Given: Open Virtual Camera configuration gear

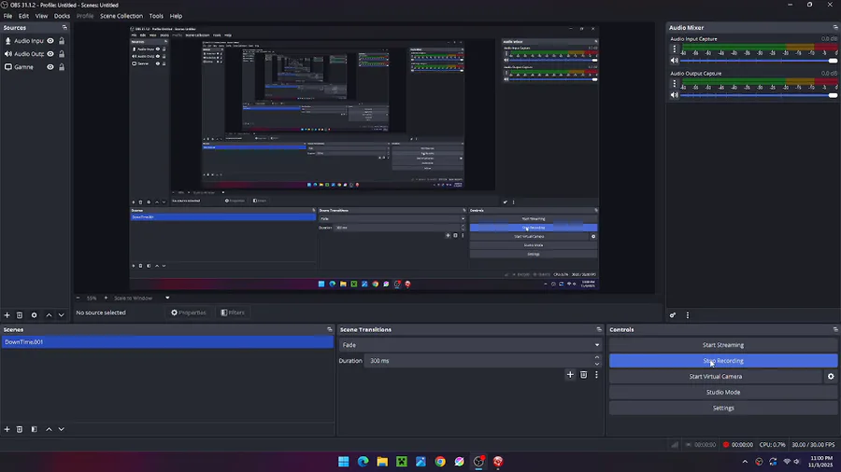Looking at the screenshot, I should 831,377.
